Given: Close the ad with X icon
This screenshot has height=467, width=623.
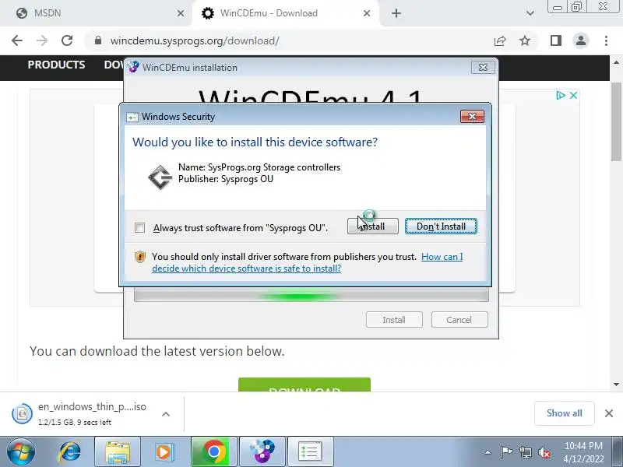Looking at the screenshot, I should coord(573,95).
